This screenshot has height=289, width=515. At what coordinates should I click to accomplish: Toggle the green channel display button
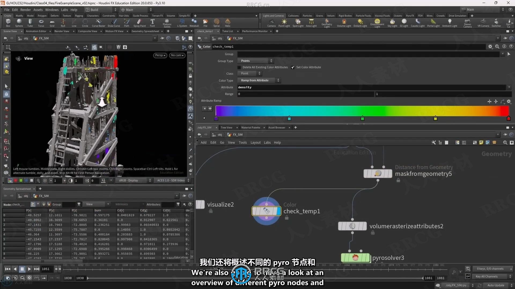21,181
